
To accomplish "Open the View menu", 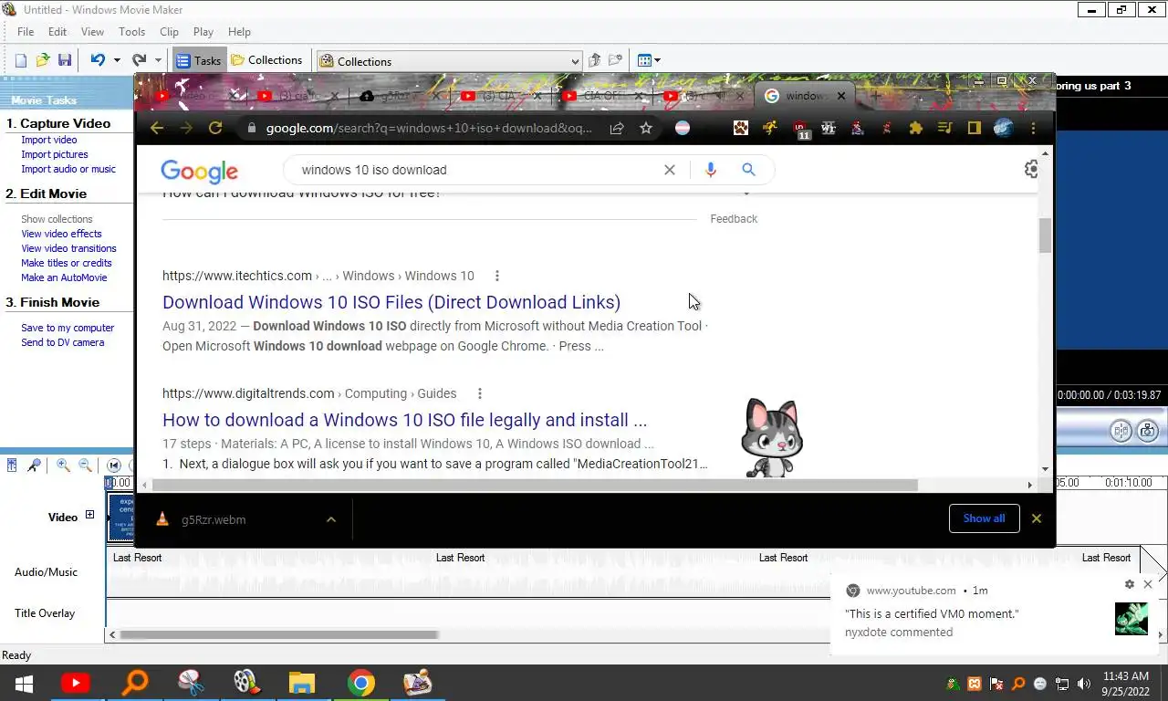I will (92, 32).
